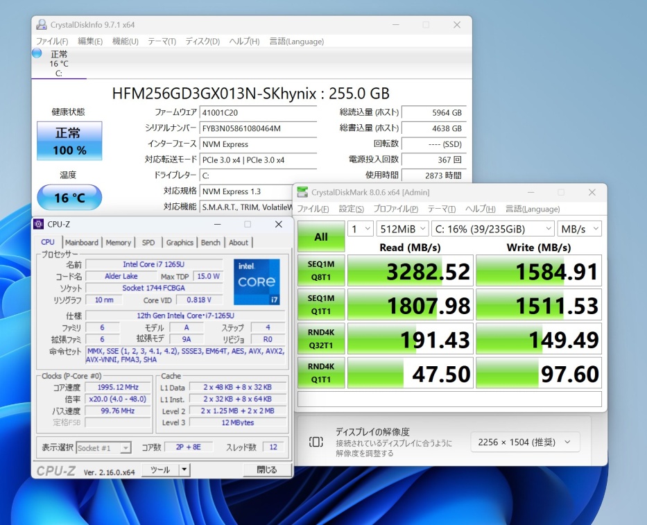Run the RND4K Q32T1 benchmark

[x=320, y=338]
